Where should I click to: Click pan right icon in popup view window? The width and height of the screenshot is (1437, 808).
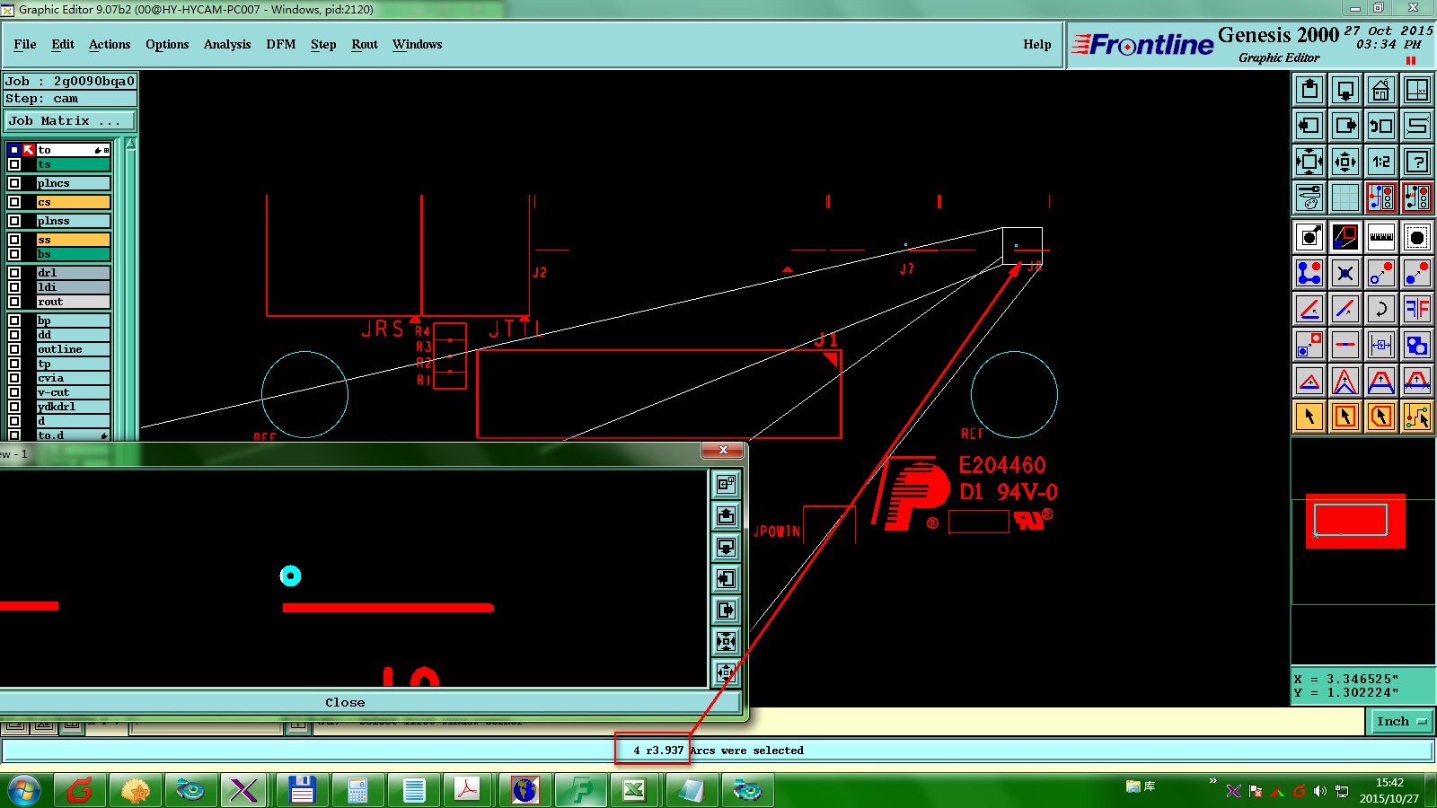tap(727, 610)
